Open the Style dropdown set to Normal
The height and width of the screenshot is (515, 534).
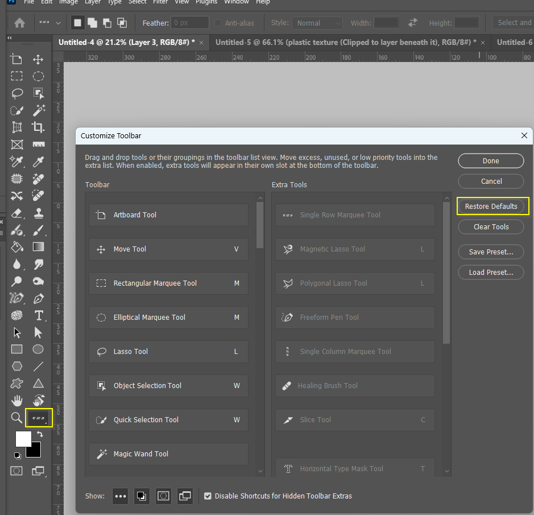(317, 23)
